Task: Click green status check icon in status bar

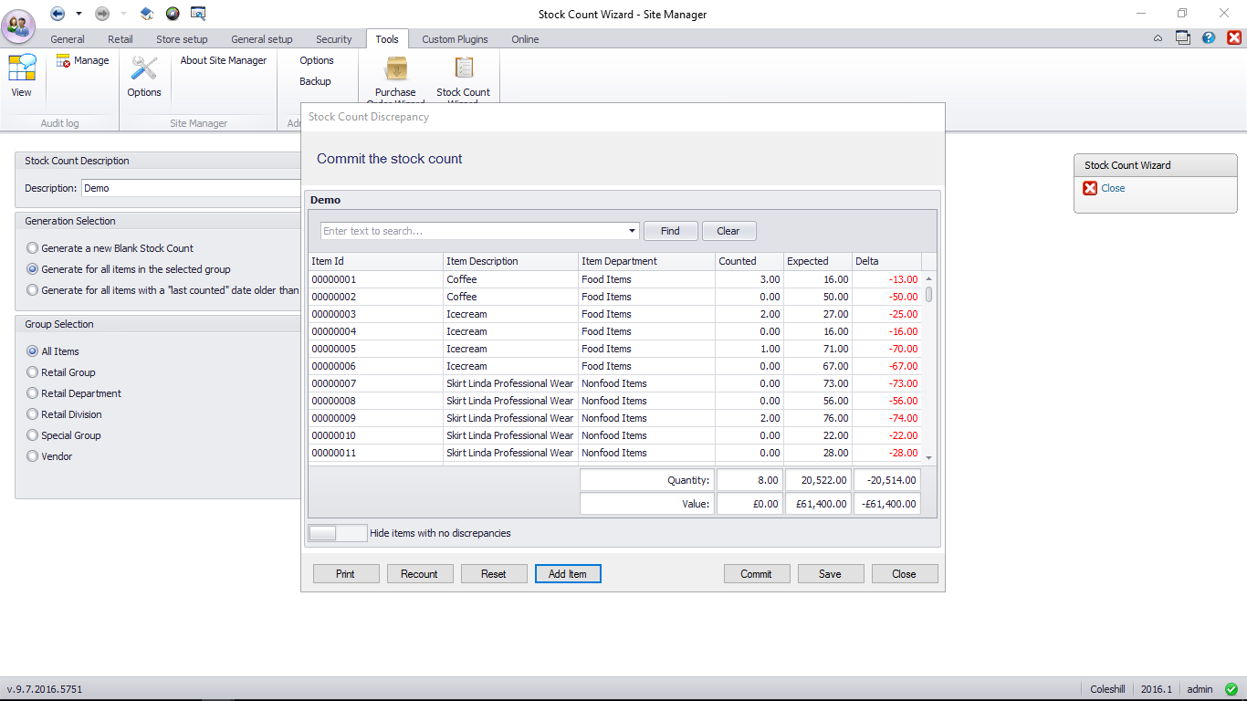Action: point(1231,689)
